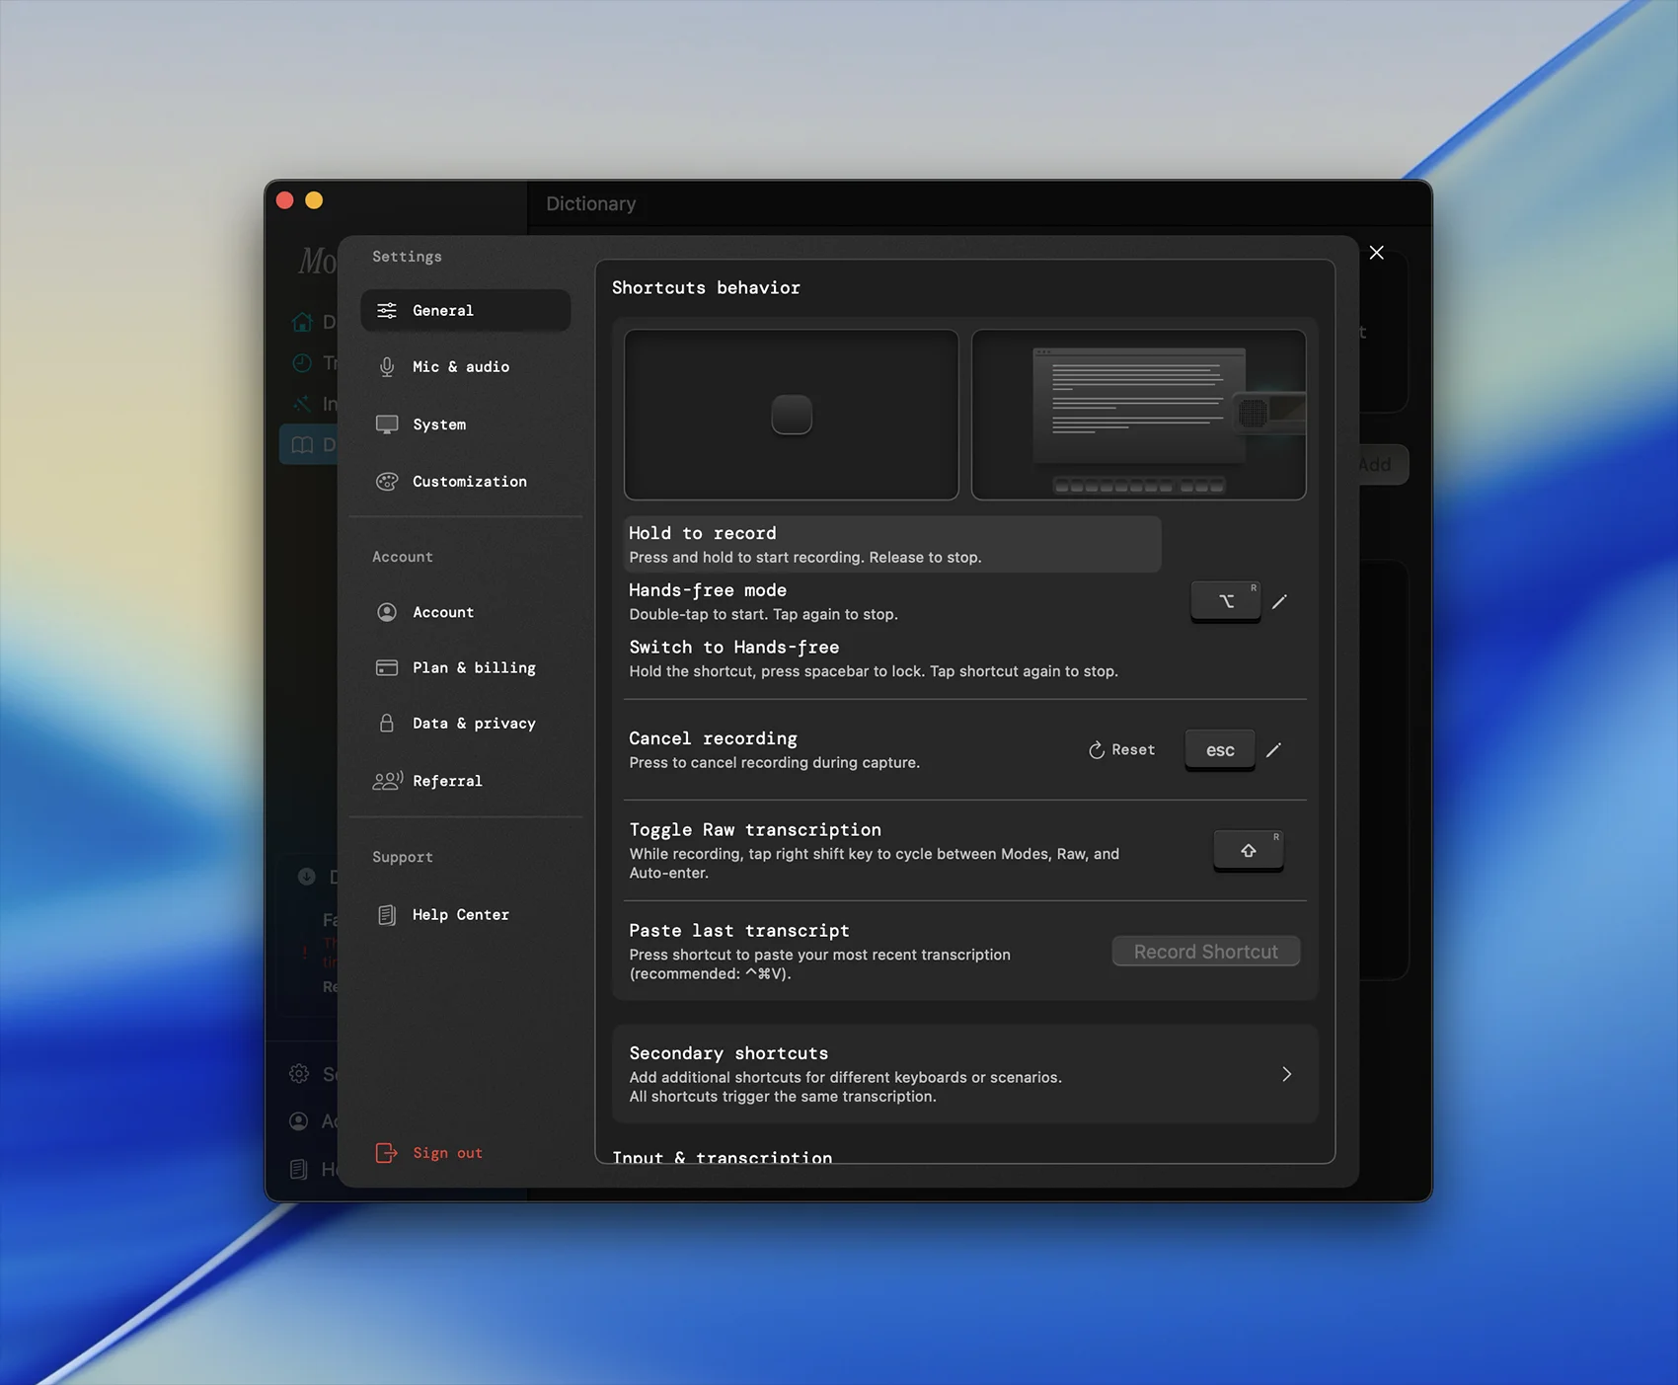Edit the hands-free shortcut with pencil icon

point(1279,602)
